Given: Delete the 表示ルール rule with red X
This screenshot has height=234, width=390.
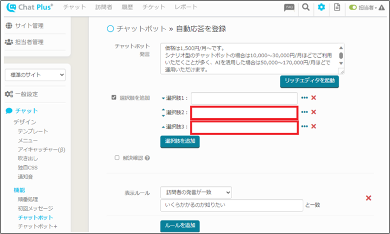Looking at the screenshot, I should pos(368,198).
